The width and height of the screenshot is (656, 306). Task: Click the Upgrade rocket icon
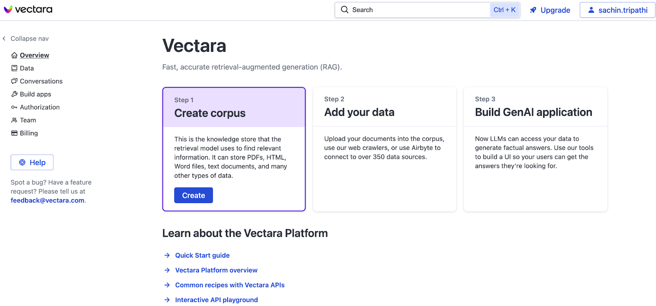pos(533,10)
